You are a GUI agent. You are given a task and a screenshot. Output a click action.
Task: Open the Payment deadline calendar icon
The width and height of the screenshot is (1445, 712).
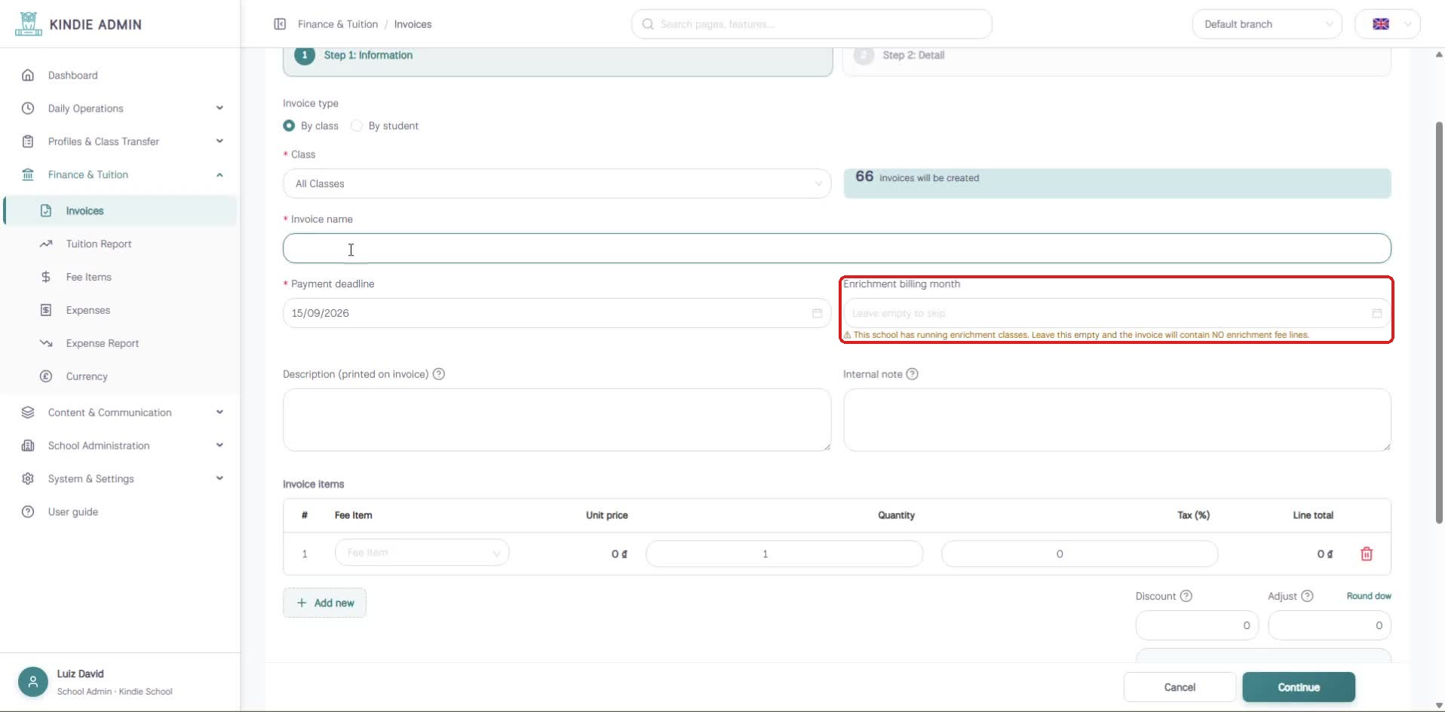click(x=817, y=313)
